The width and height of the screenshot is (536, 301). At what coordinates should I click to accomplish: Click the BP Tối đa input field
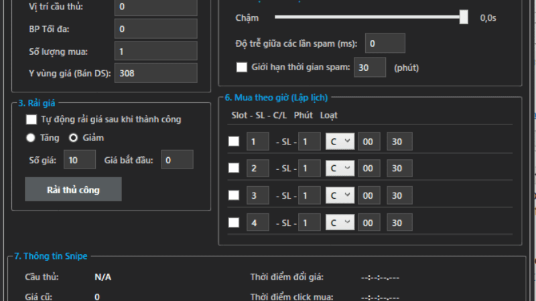click(x=155, y=29)
